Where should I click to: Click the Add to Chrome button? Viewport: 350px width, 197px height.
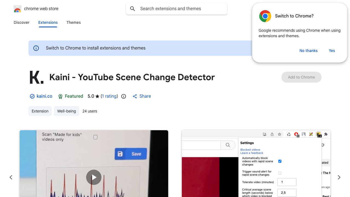click(301, 77)
